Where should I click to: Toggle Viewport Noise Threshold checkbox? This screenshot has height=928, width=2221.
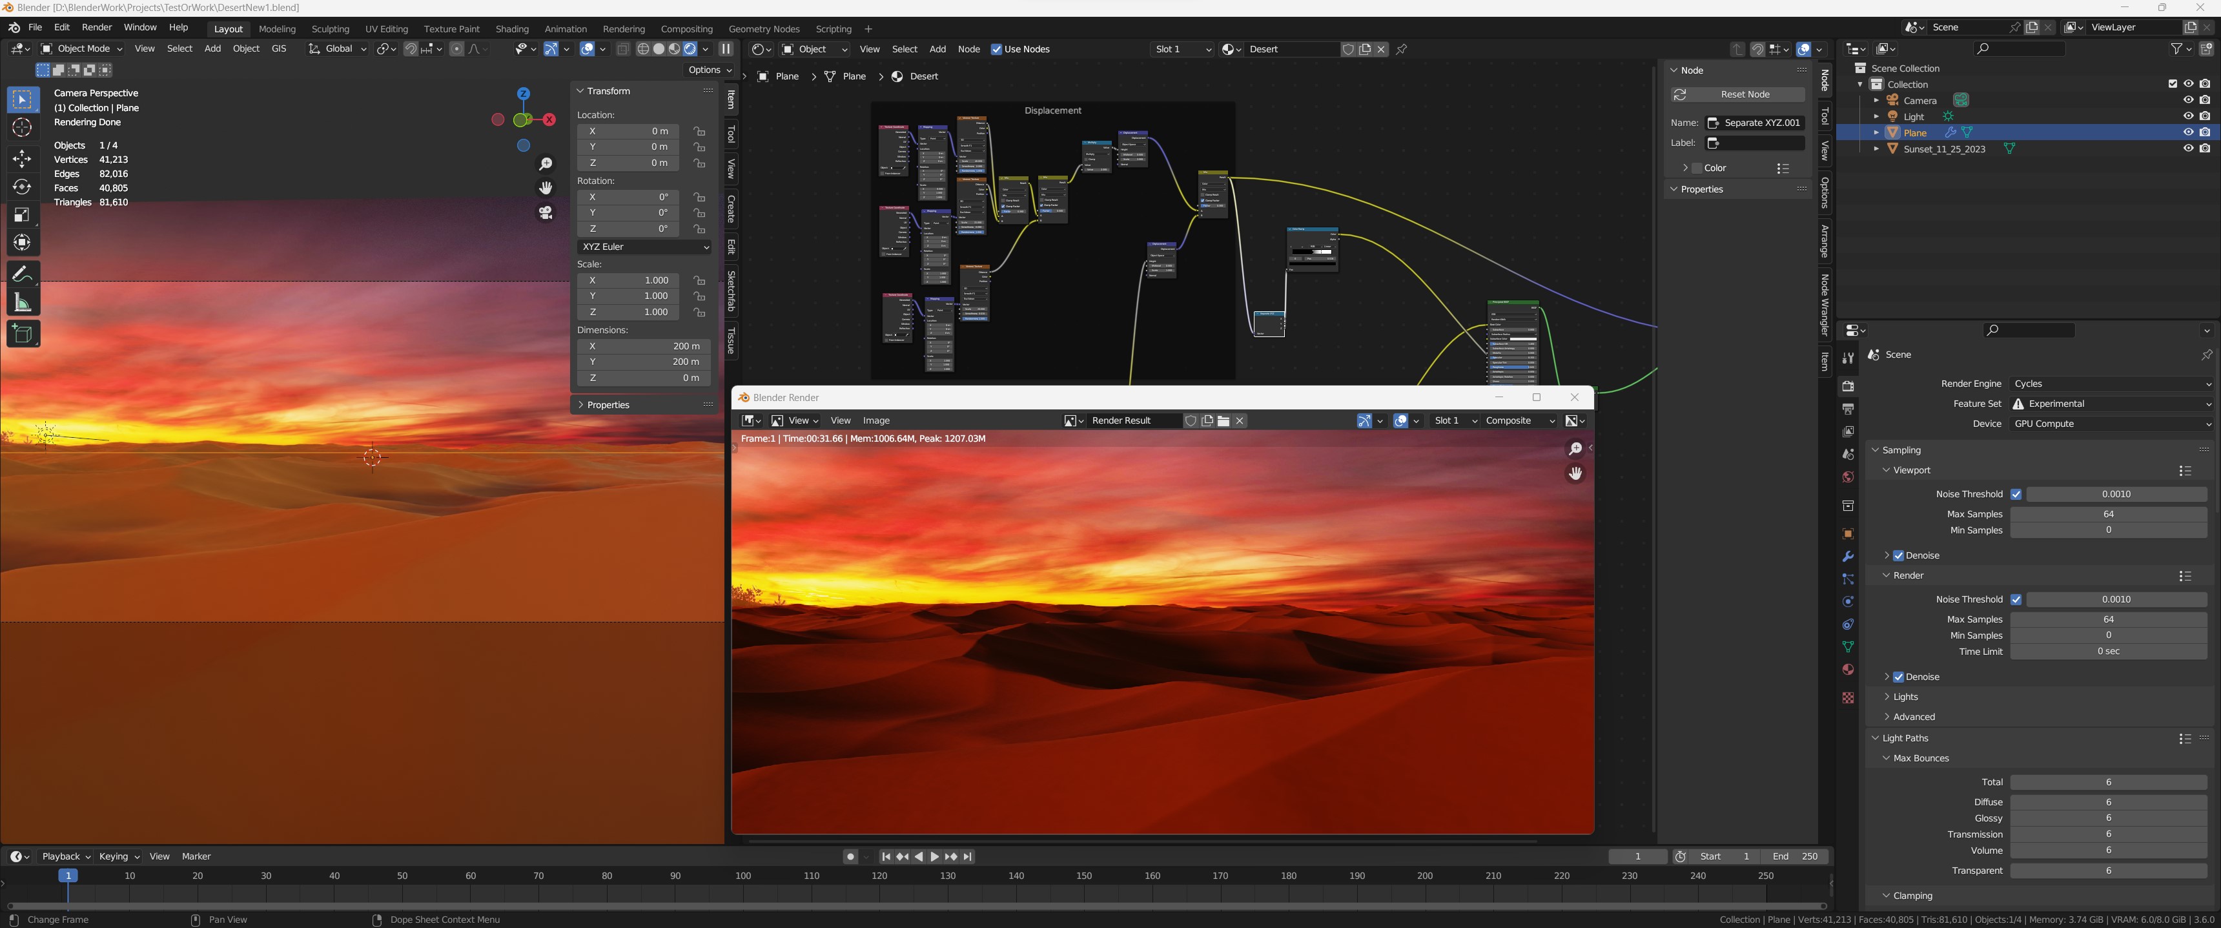pyautogui.click(x=2016, y=494)
